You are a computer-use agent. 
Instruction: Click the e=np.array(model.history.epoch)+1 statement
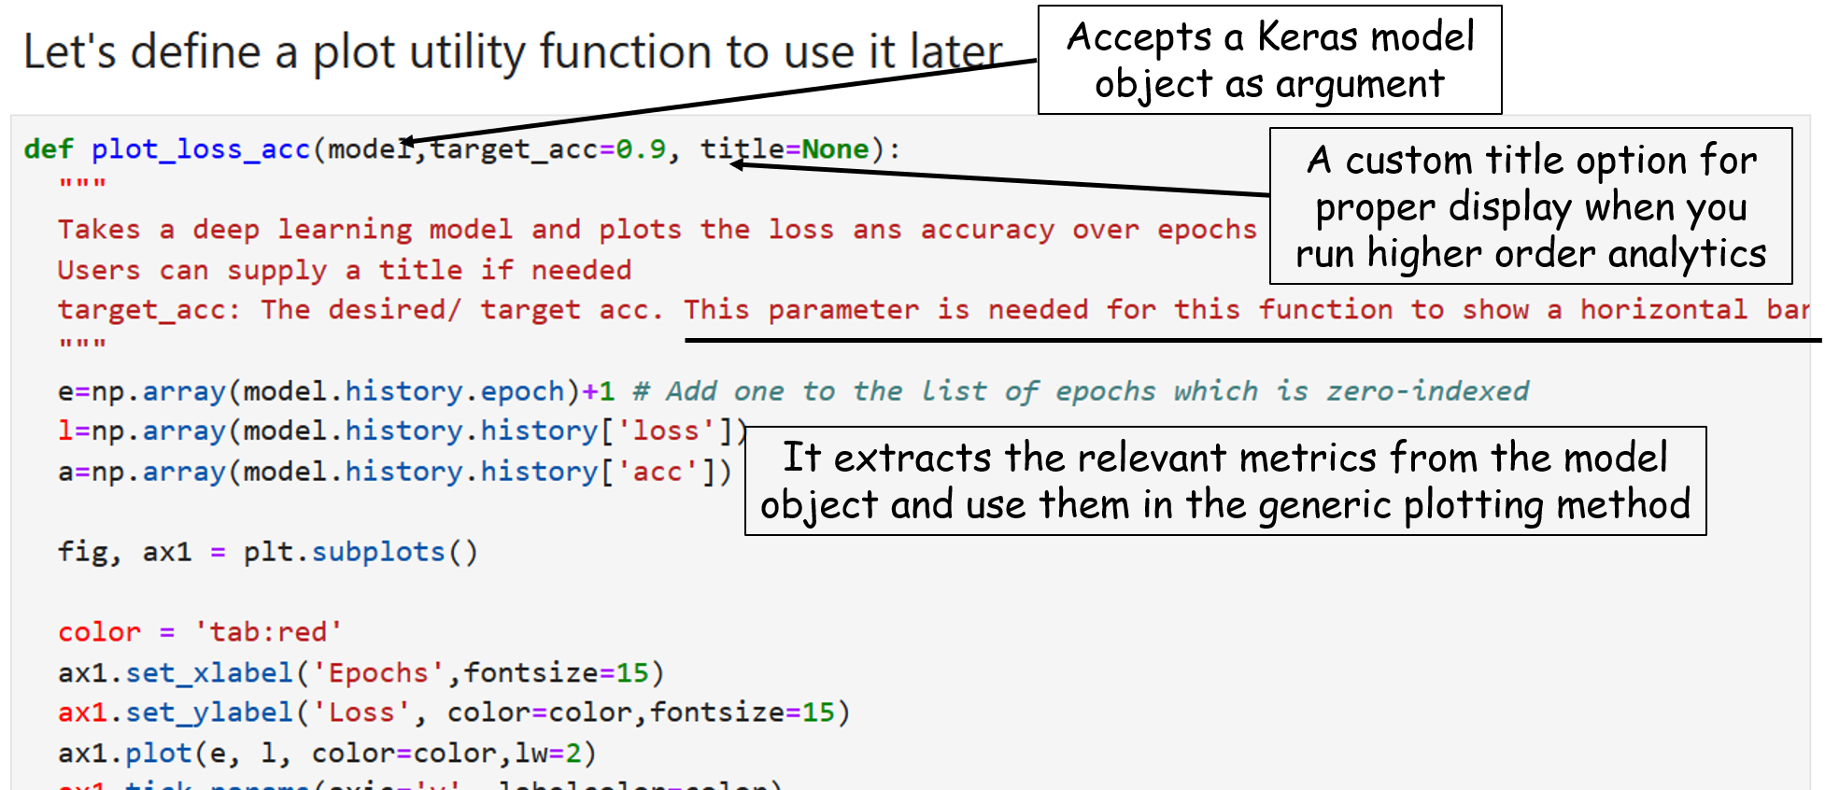coord(336,391)
